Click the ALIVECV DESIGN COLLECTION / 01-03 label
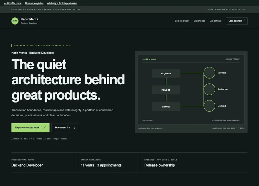The image size is (259, 186). (x=227, y=10)
